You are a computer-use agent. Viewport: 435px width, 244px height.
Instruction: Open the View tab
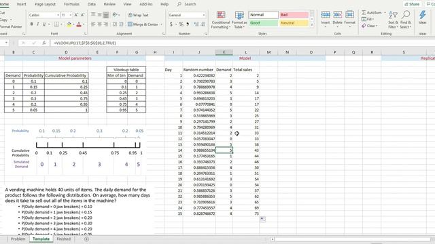127,4
